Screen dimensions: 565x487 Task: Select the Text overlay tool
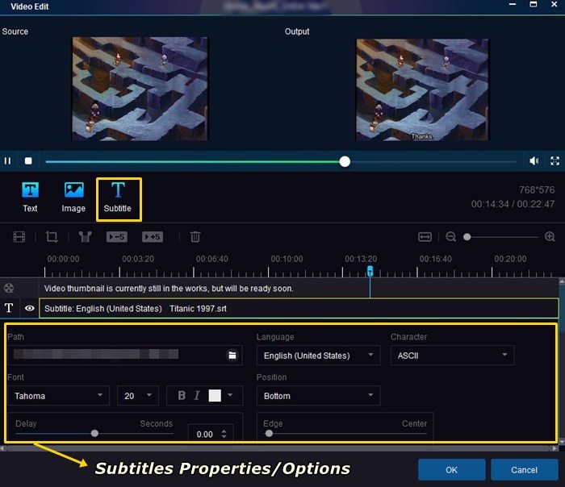point(31,198)
